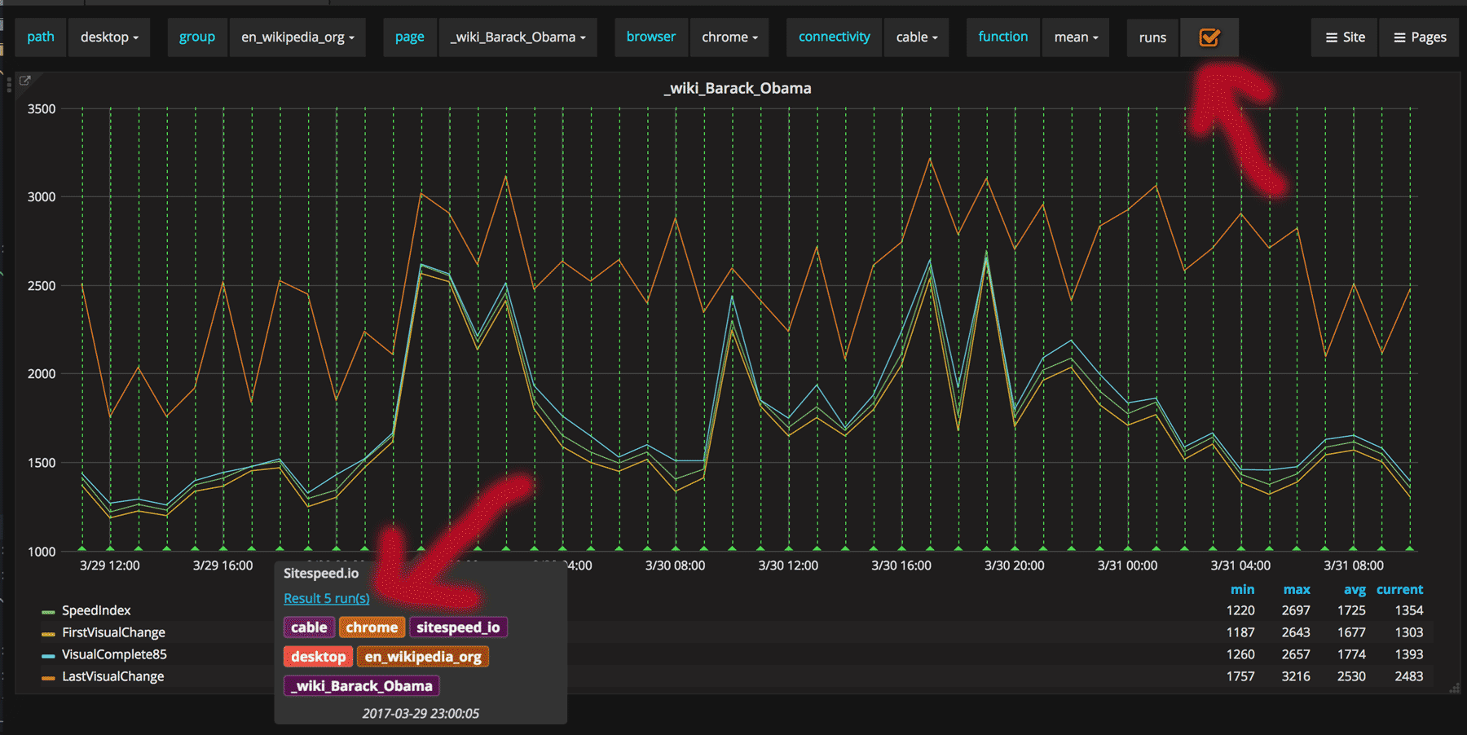This screenshot has width=1467, height=735.
Task: Sort legend by avg column
Action: [1355, 589]
